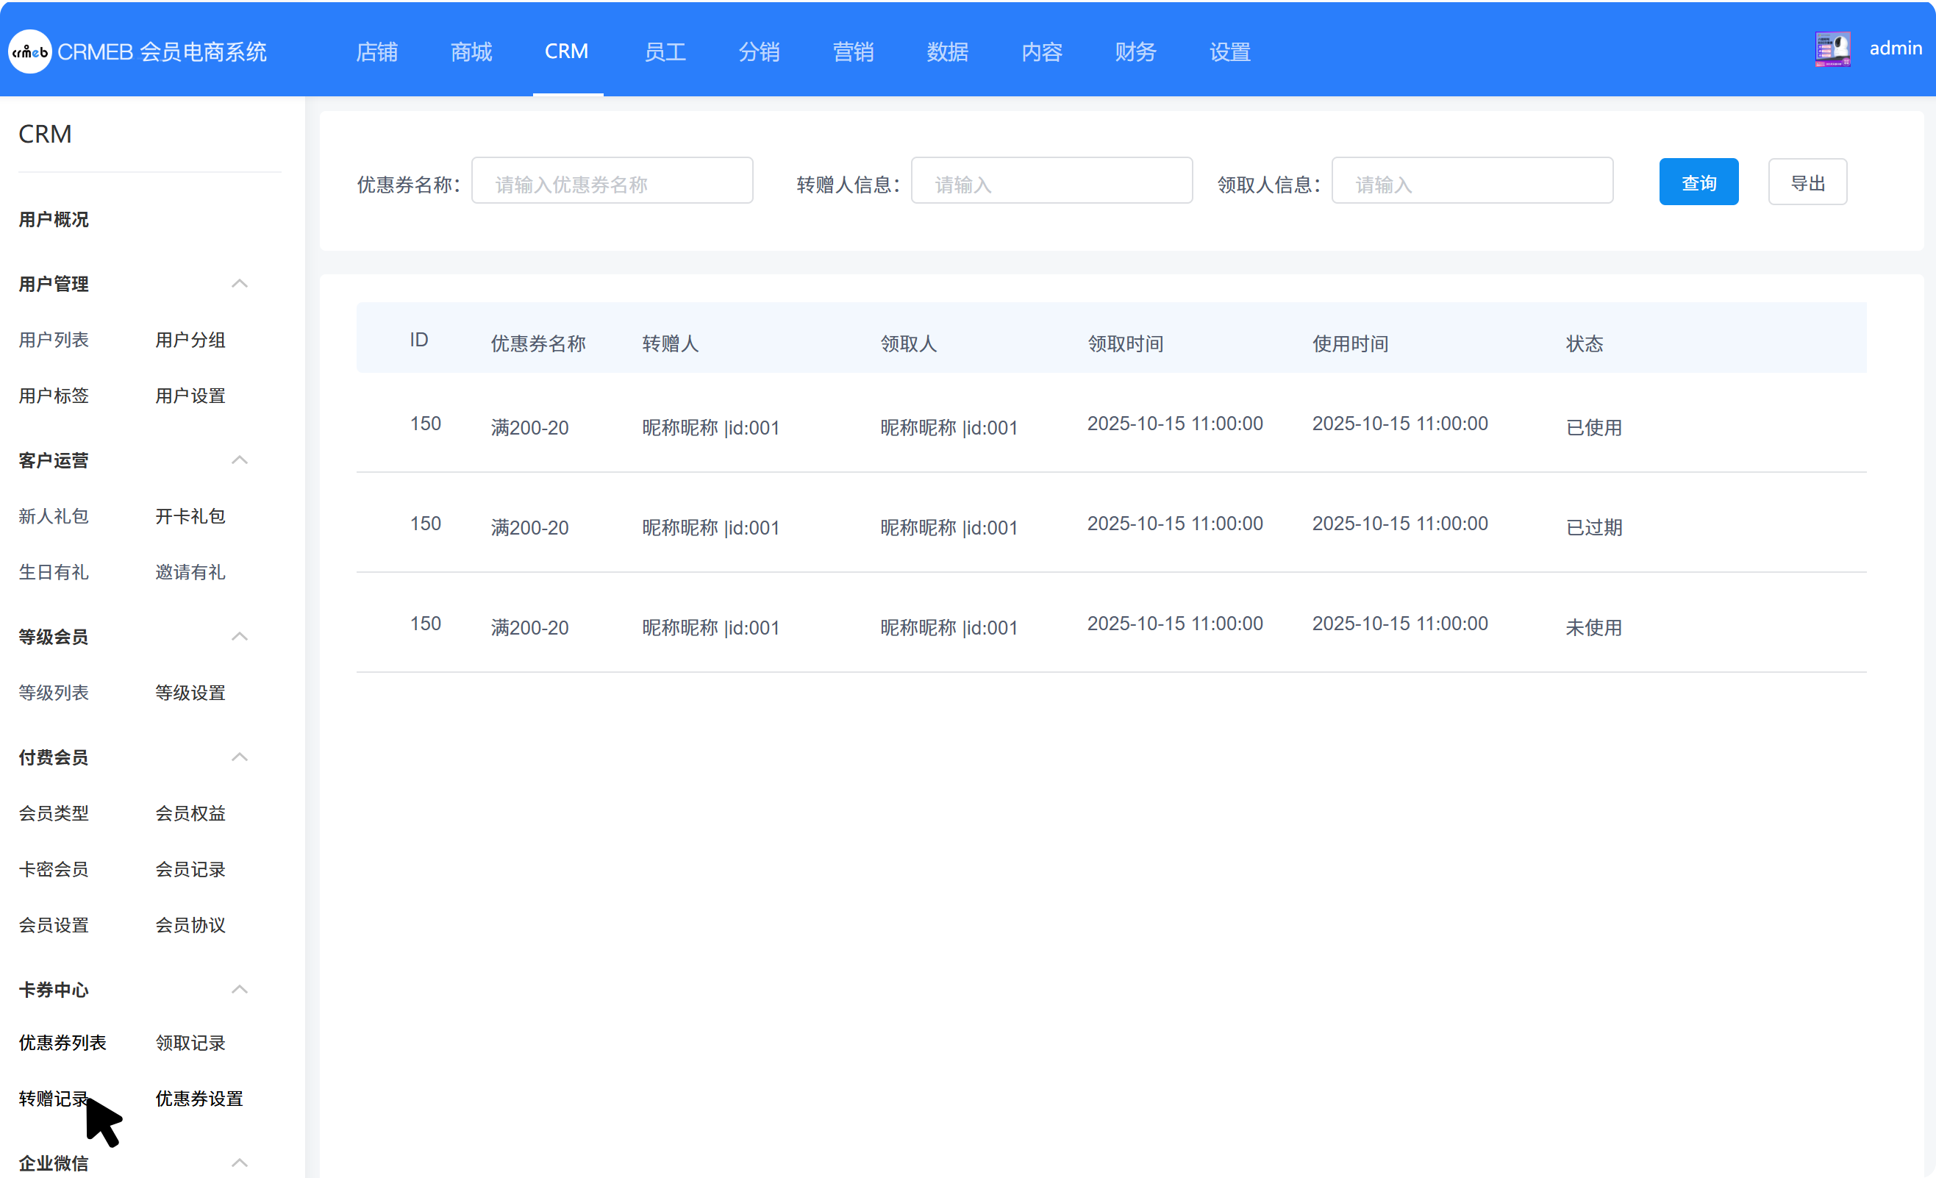Open 优惠券设置 in the sidebar
The image size is (1936, 1178).
tap(199, 1099)
